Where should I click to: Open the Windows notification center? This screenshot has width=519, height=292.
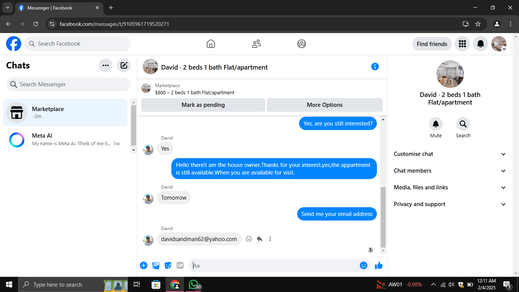(x=507, y=284)
